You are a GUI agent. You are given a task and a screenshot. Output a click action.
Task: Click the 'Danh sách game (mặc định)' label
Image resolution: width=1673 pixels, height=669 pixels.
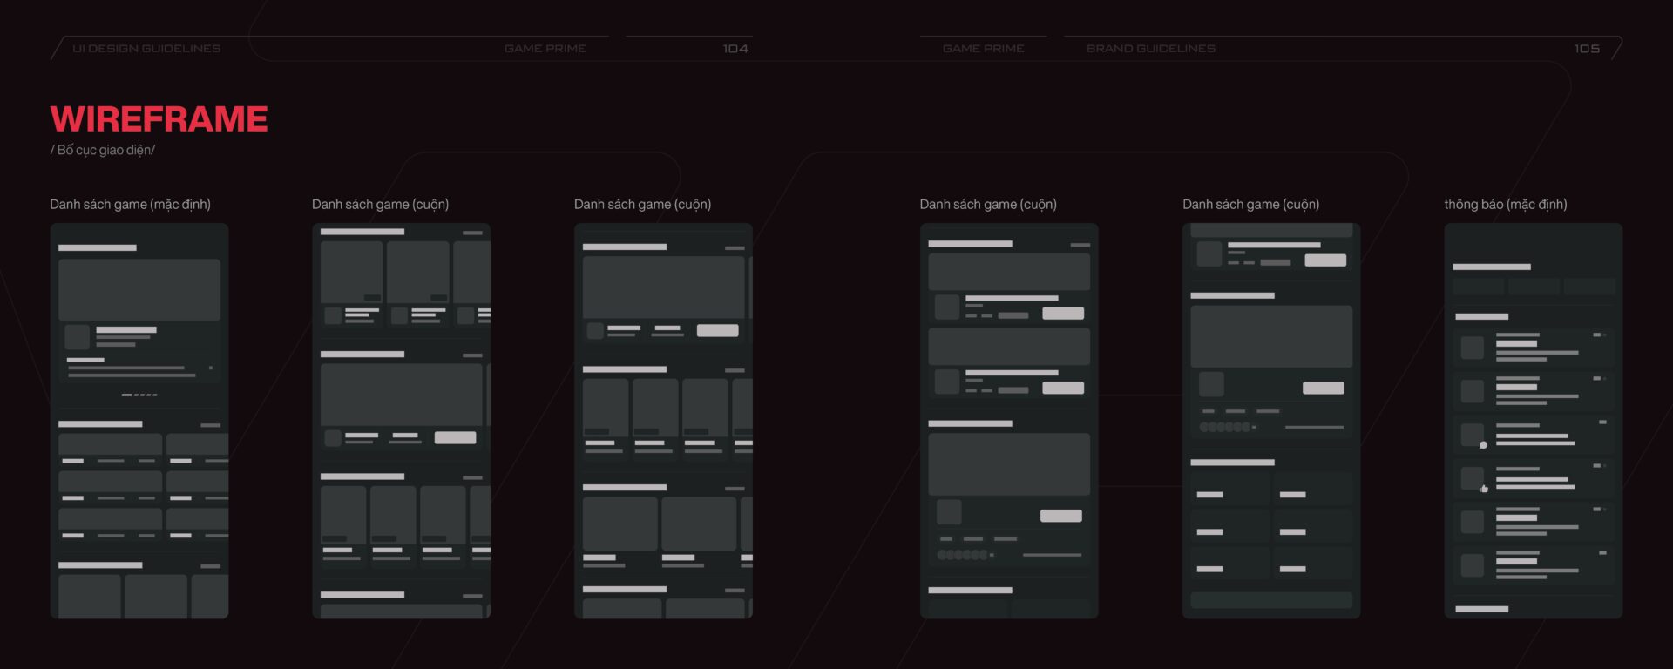point(130,204)
